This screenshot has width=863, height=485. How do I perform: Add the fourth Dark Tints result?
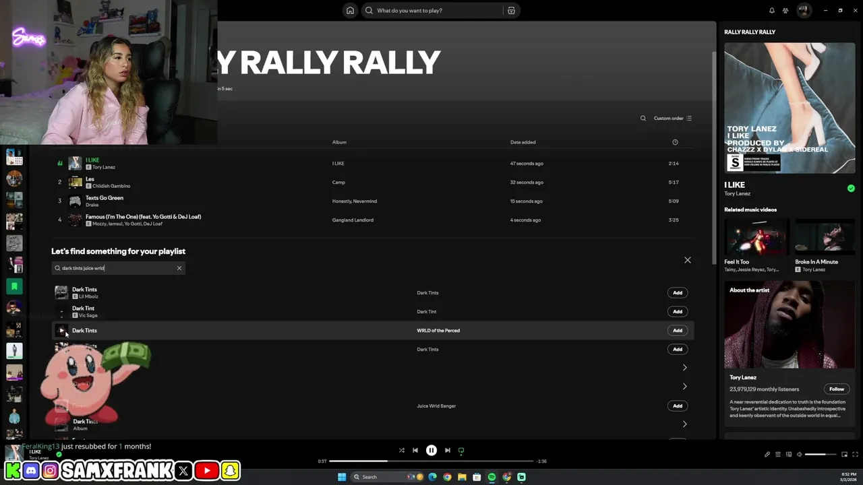click(x=678, y=349)
